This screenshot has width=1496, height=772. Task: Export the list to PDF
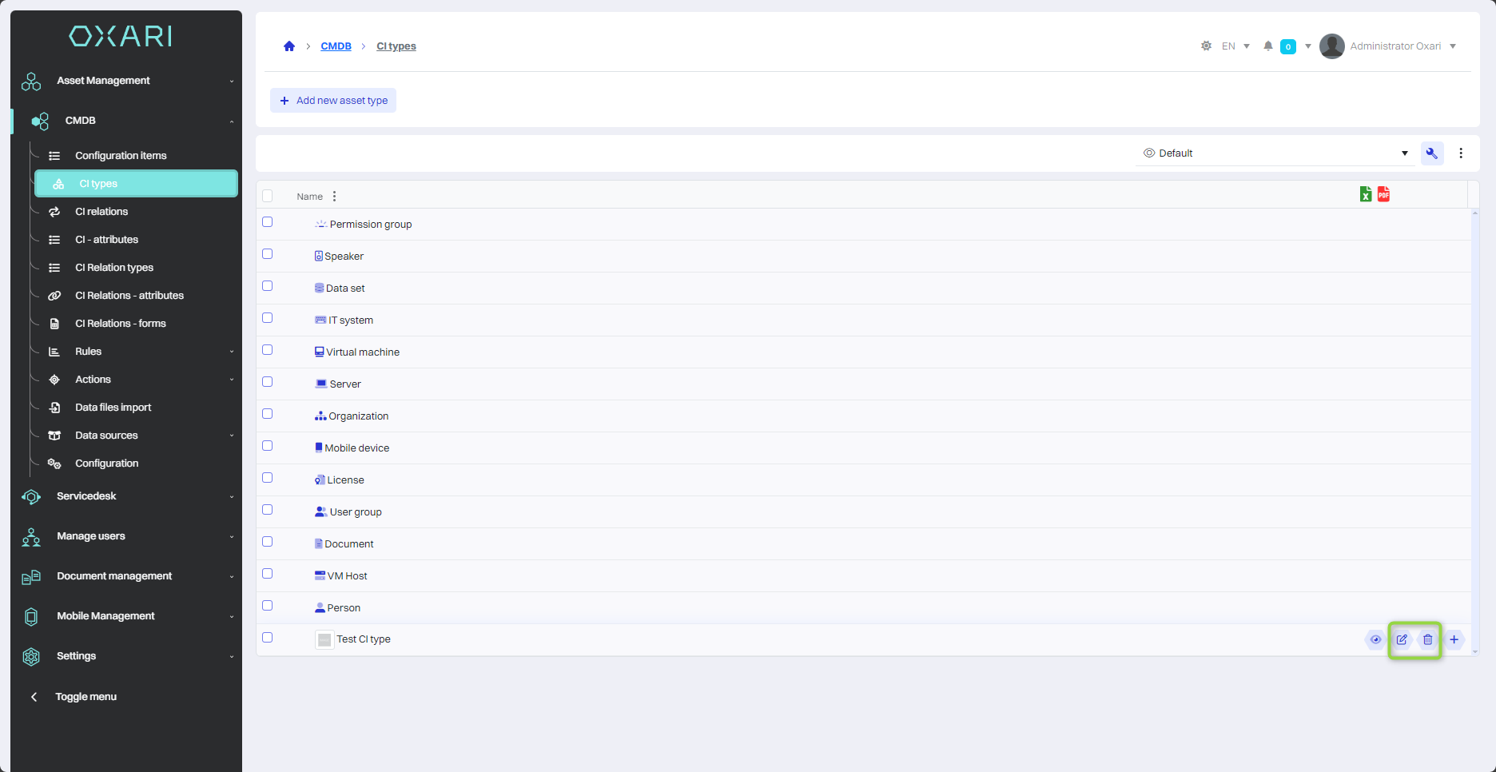coord(1383,194)
